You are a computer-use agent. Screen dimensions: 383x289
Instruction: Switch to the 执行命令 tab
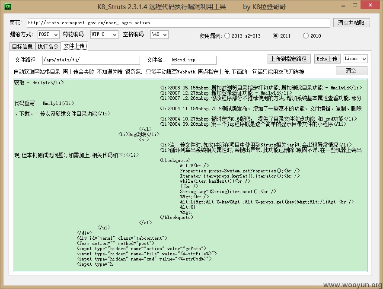tap(48, 47)
